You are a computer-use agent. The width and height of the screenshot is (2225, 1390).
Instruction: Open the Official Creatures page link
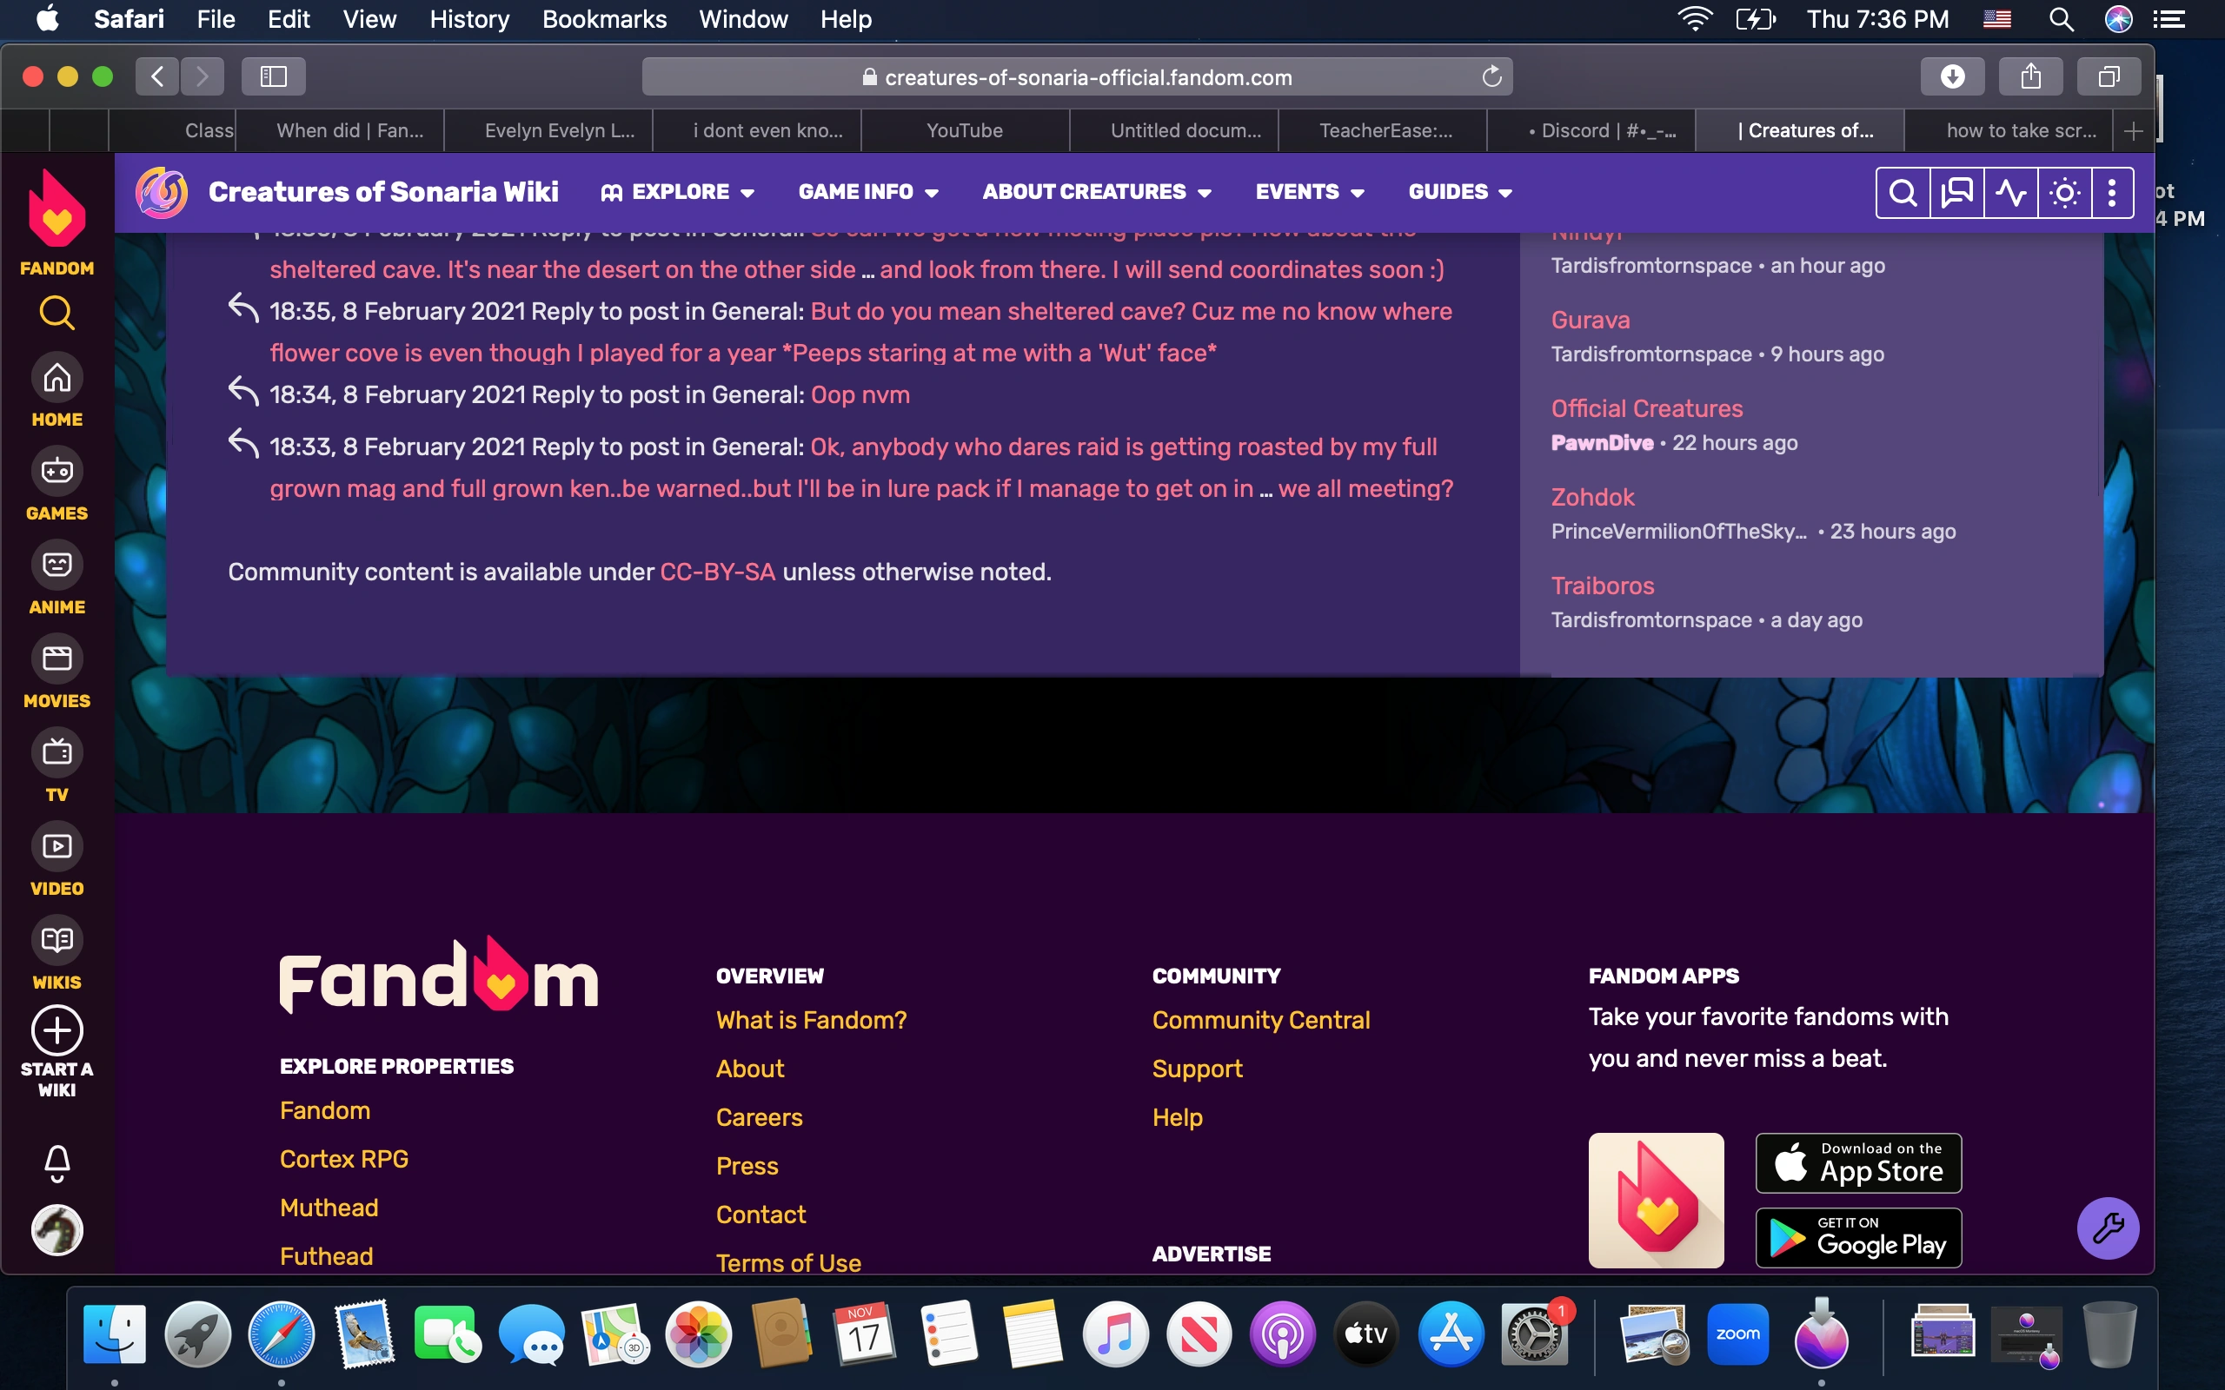tap(1646, 408)
